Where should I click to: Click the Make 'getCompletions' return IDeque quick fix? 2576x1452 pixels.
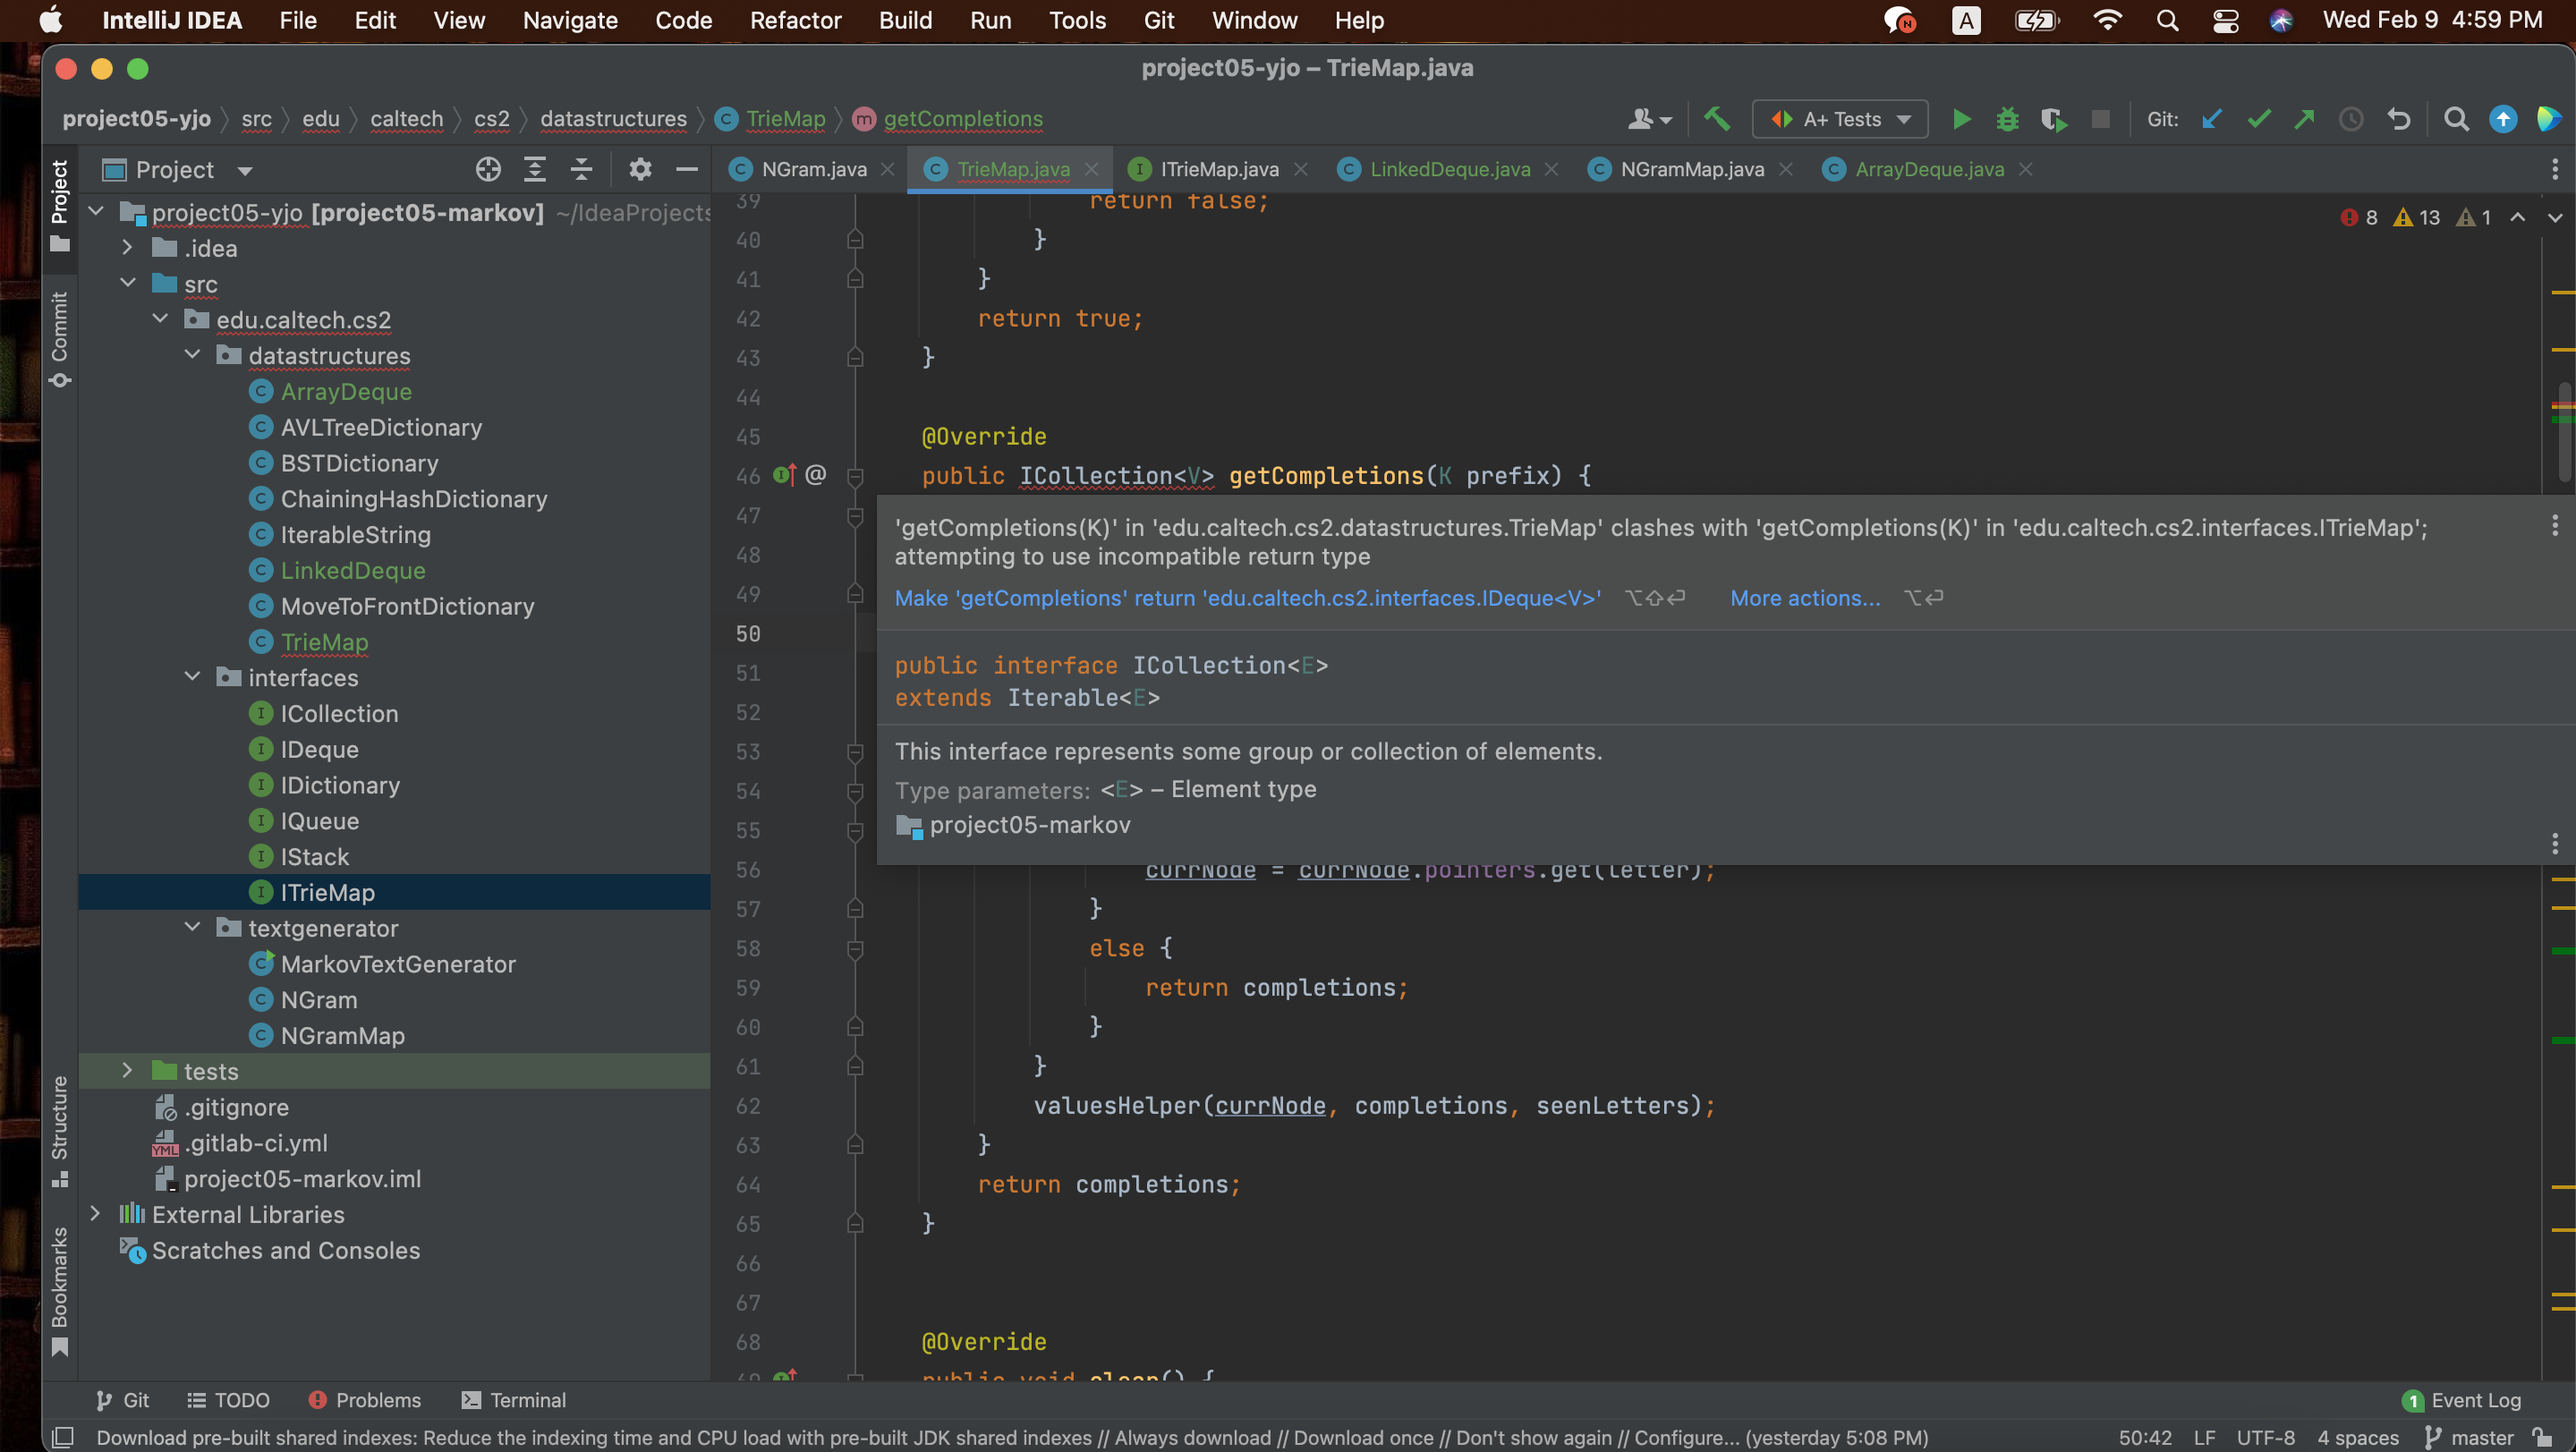coord(1247,598)
